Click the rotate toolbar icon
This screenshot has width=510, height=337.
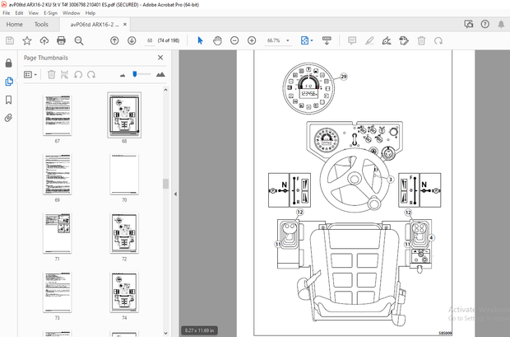point(438,40)
